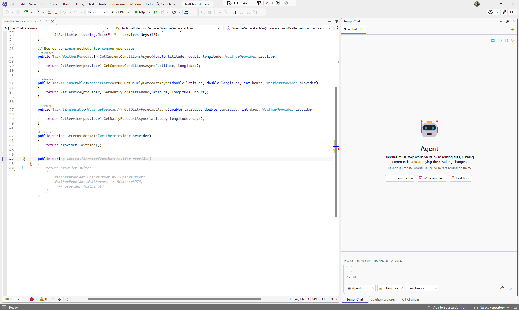Open the Interactive permission dropdown
519x310 pixels.
(x=391, y=288)
